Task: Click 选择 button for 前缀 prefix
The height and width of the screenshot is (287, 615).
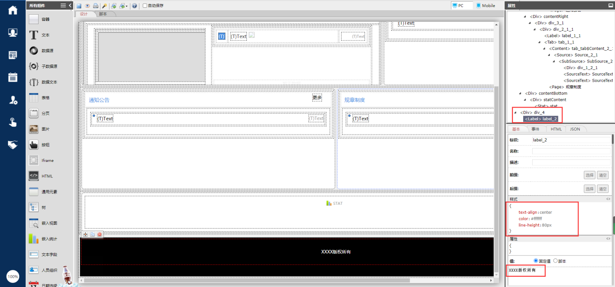Action: click(x=589, y=175)
